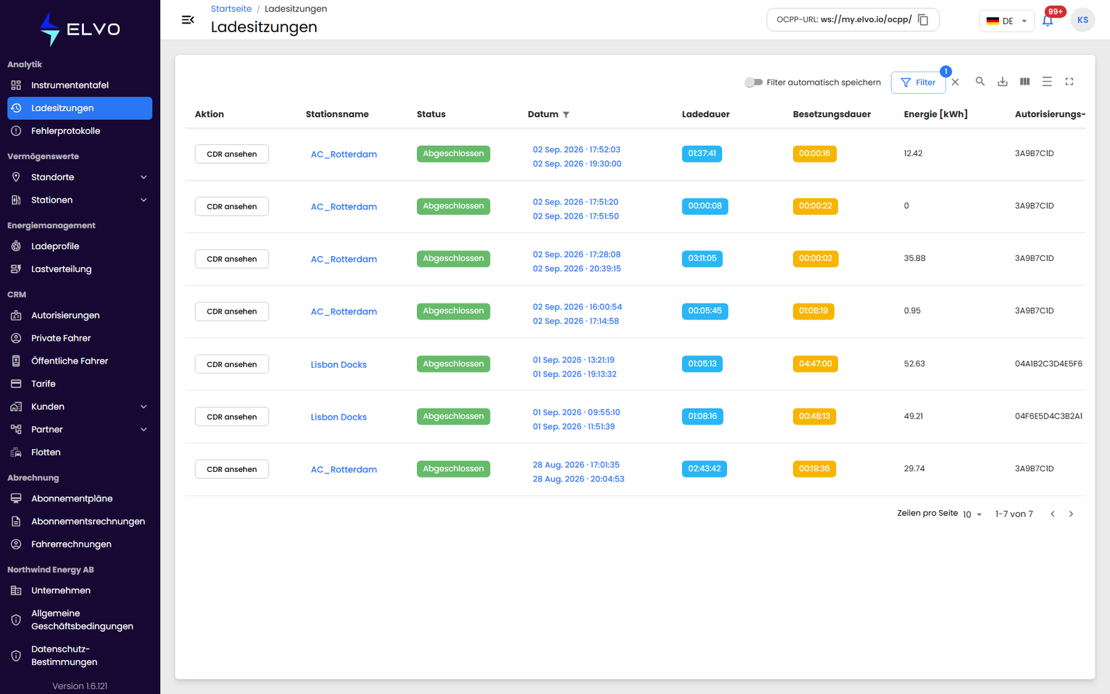Screen dimensions: 1110x694
Task: Collapse the sidebar with hamburger icon
Action: 187,19
